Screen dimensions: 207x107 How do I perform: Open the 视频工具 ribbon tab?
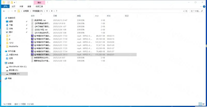[x=39, y=6]
